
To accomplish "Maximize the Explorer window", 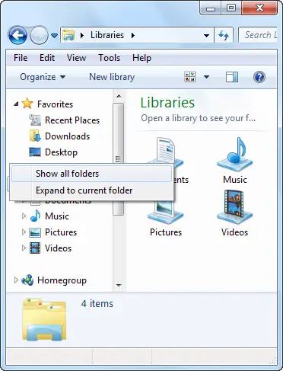I will click(231, 8).
